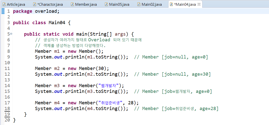The image size is (269, 125).
Task: Click the number 28 in m4 constructor
Action: click(131, 103)
